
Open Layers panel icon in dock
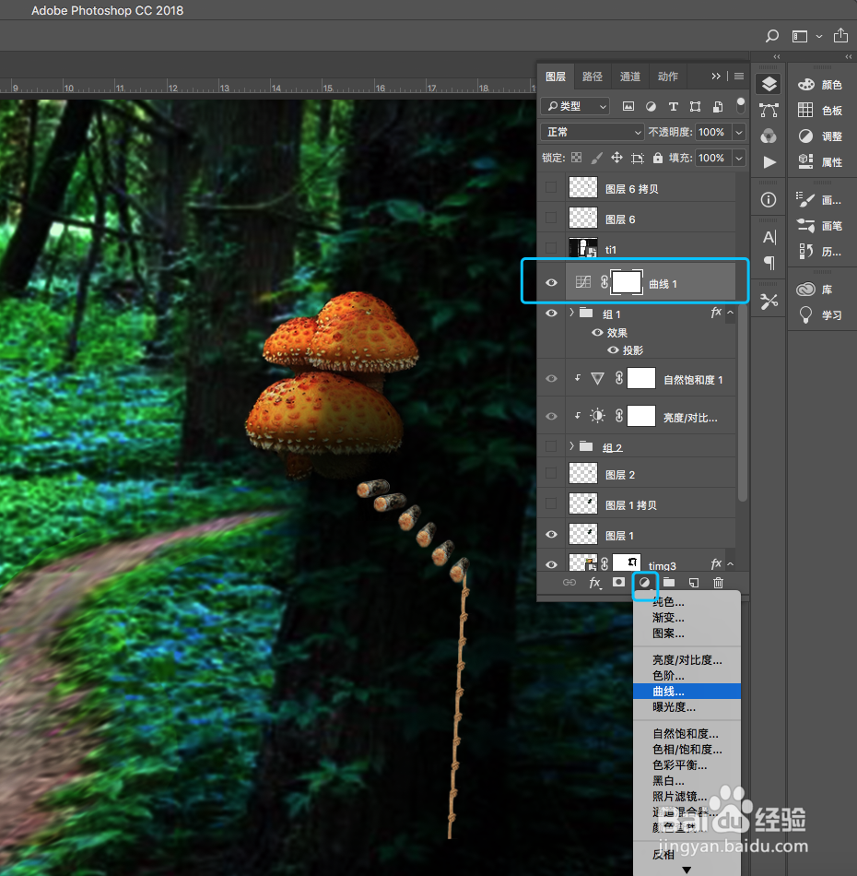click(769, 84)
